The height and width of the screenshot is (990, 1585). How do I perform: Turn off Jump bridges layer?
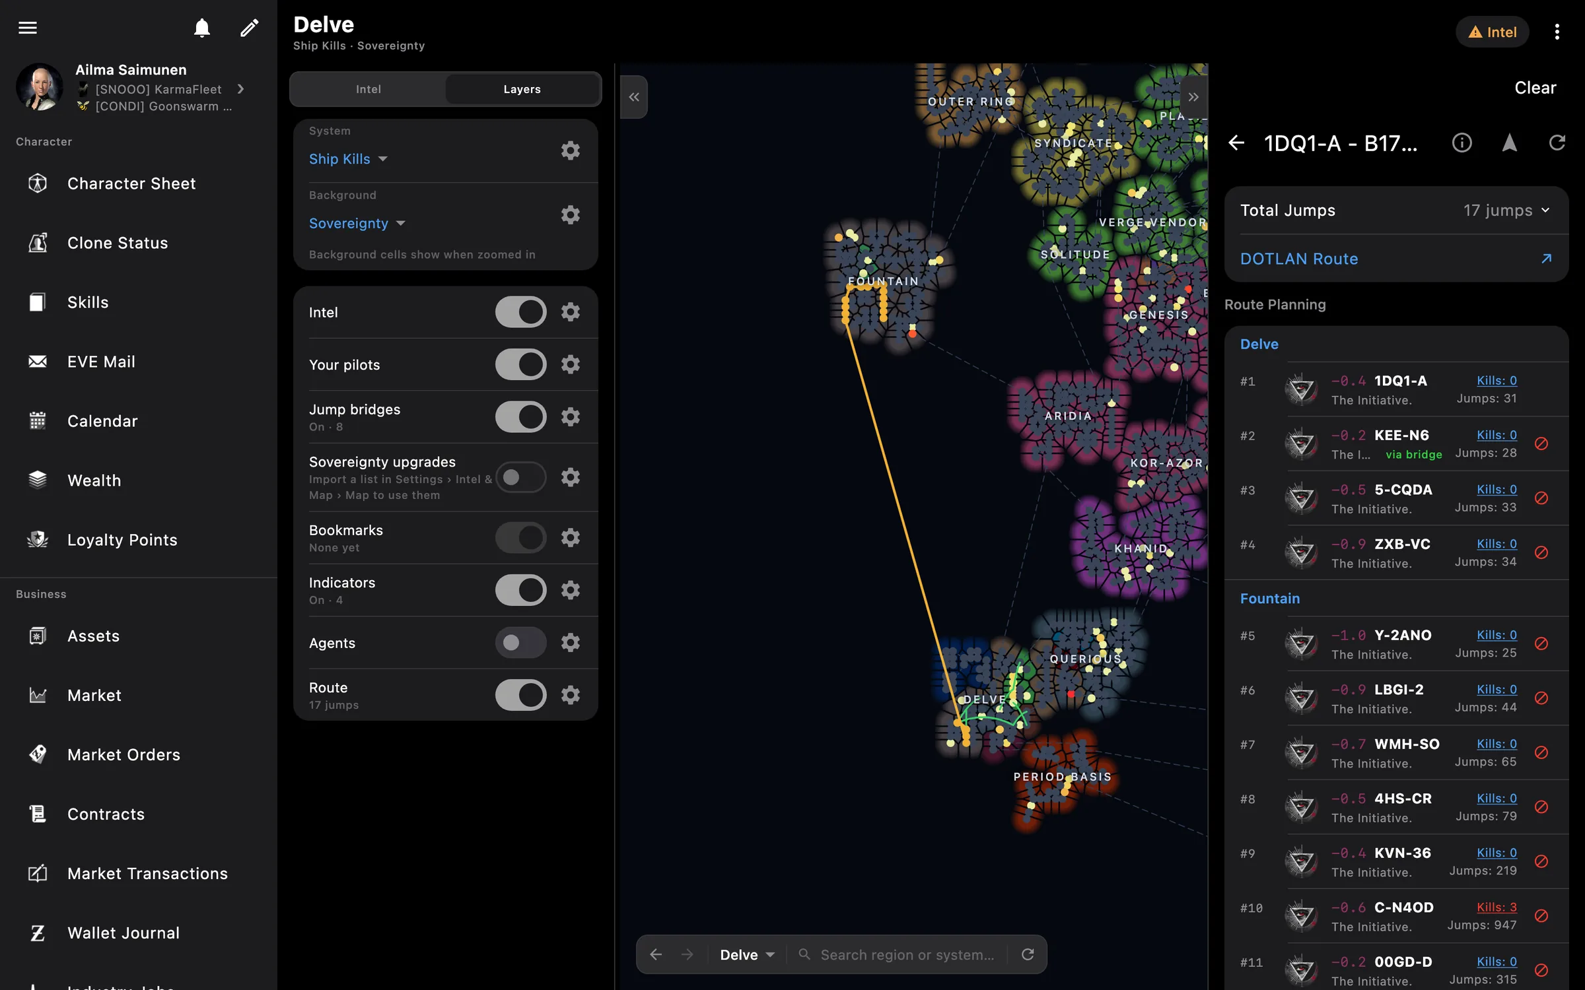[521, 417]
